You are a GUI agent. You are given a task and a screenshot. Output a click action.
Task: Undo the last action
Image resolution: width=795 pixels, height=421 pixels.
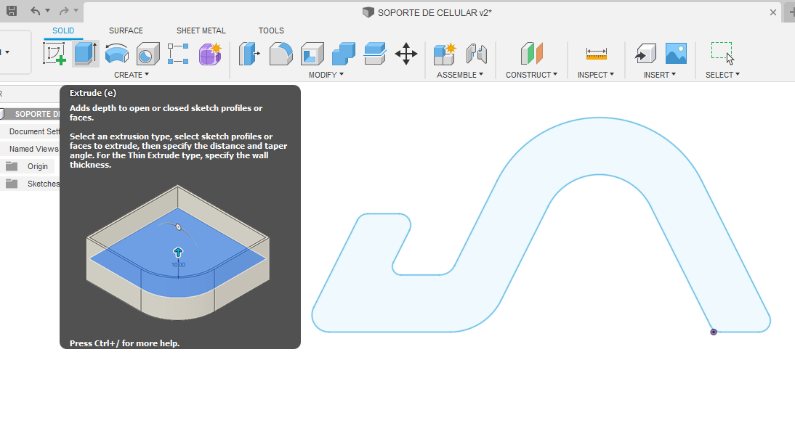(x=35, y=11)
